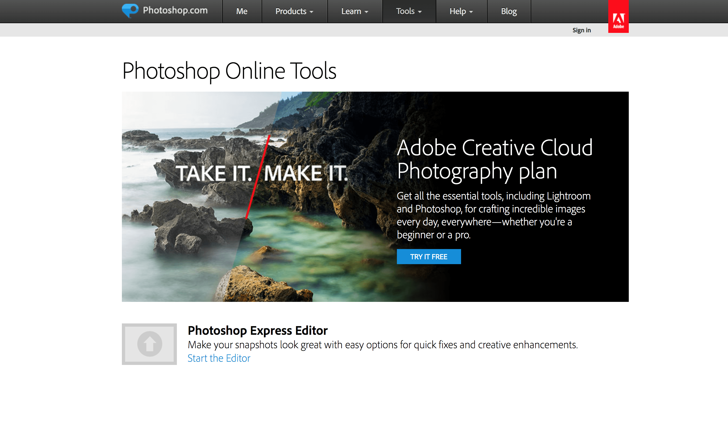This screenshot has width=728, height=421.
Task: Go to the Me nav item
Action: click(242, 11)
